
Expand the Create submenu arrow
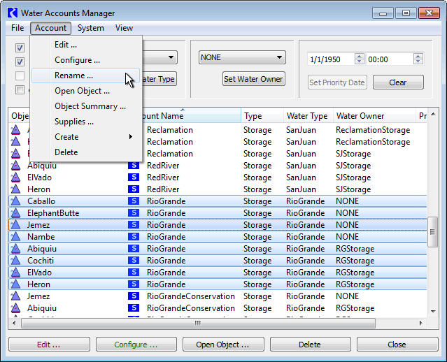coord(131,137)
